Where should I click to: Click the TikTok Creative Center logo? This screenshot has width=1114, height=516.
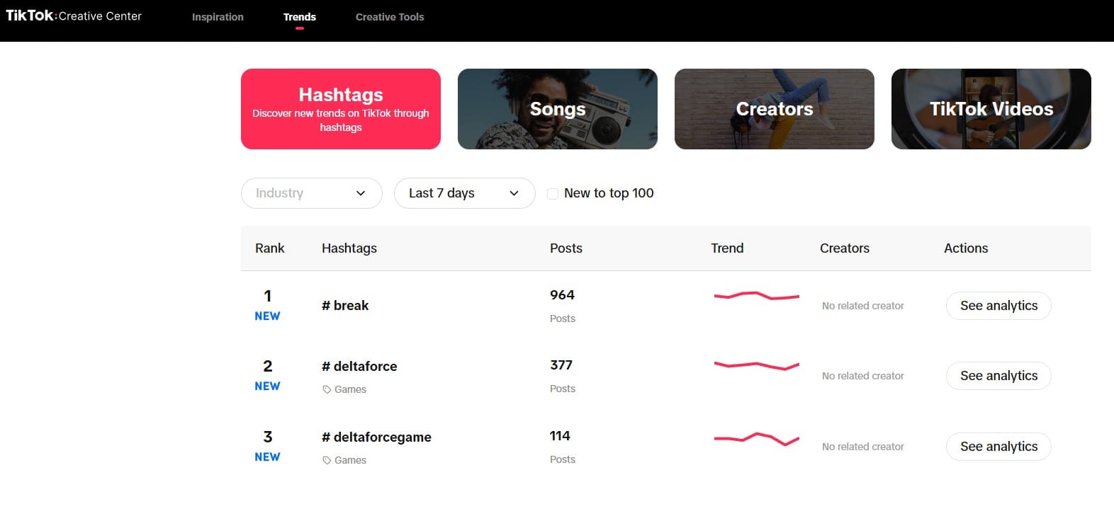point(74,16)
